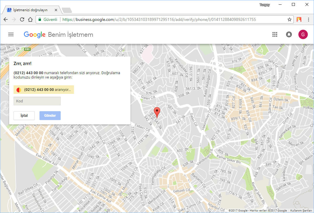Go to the browser home page

(30, 19)
